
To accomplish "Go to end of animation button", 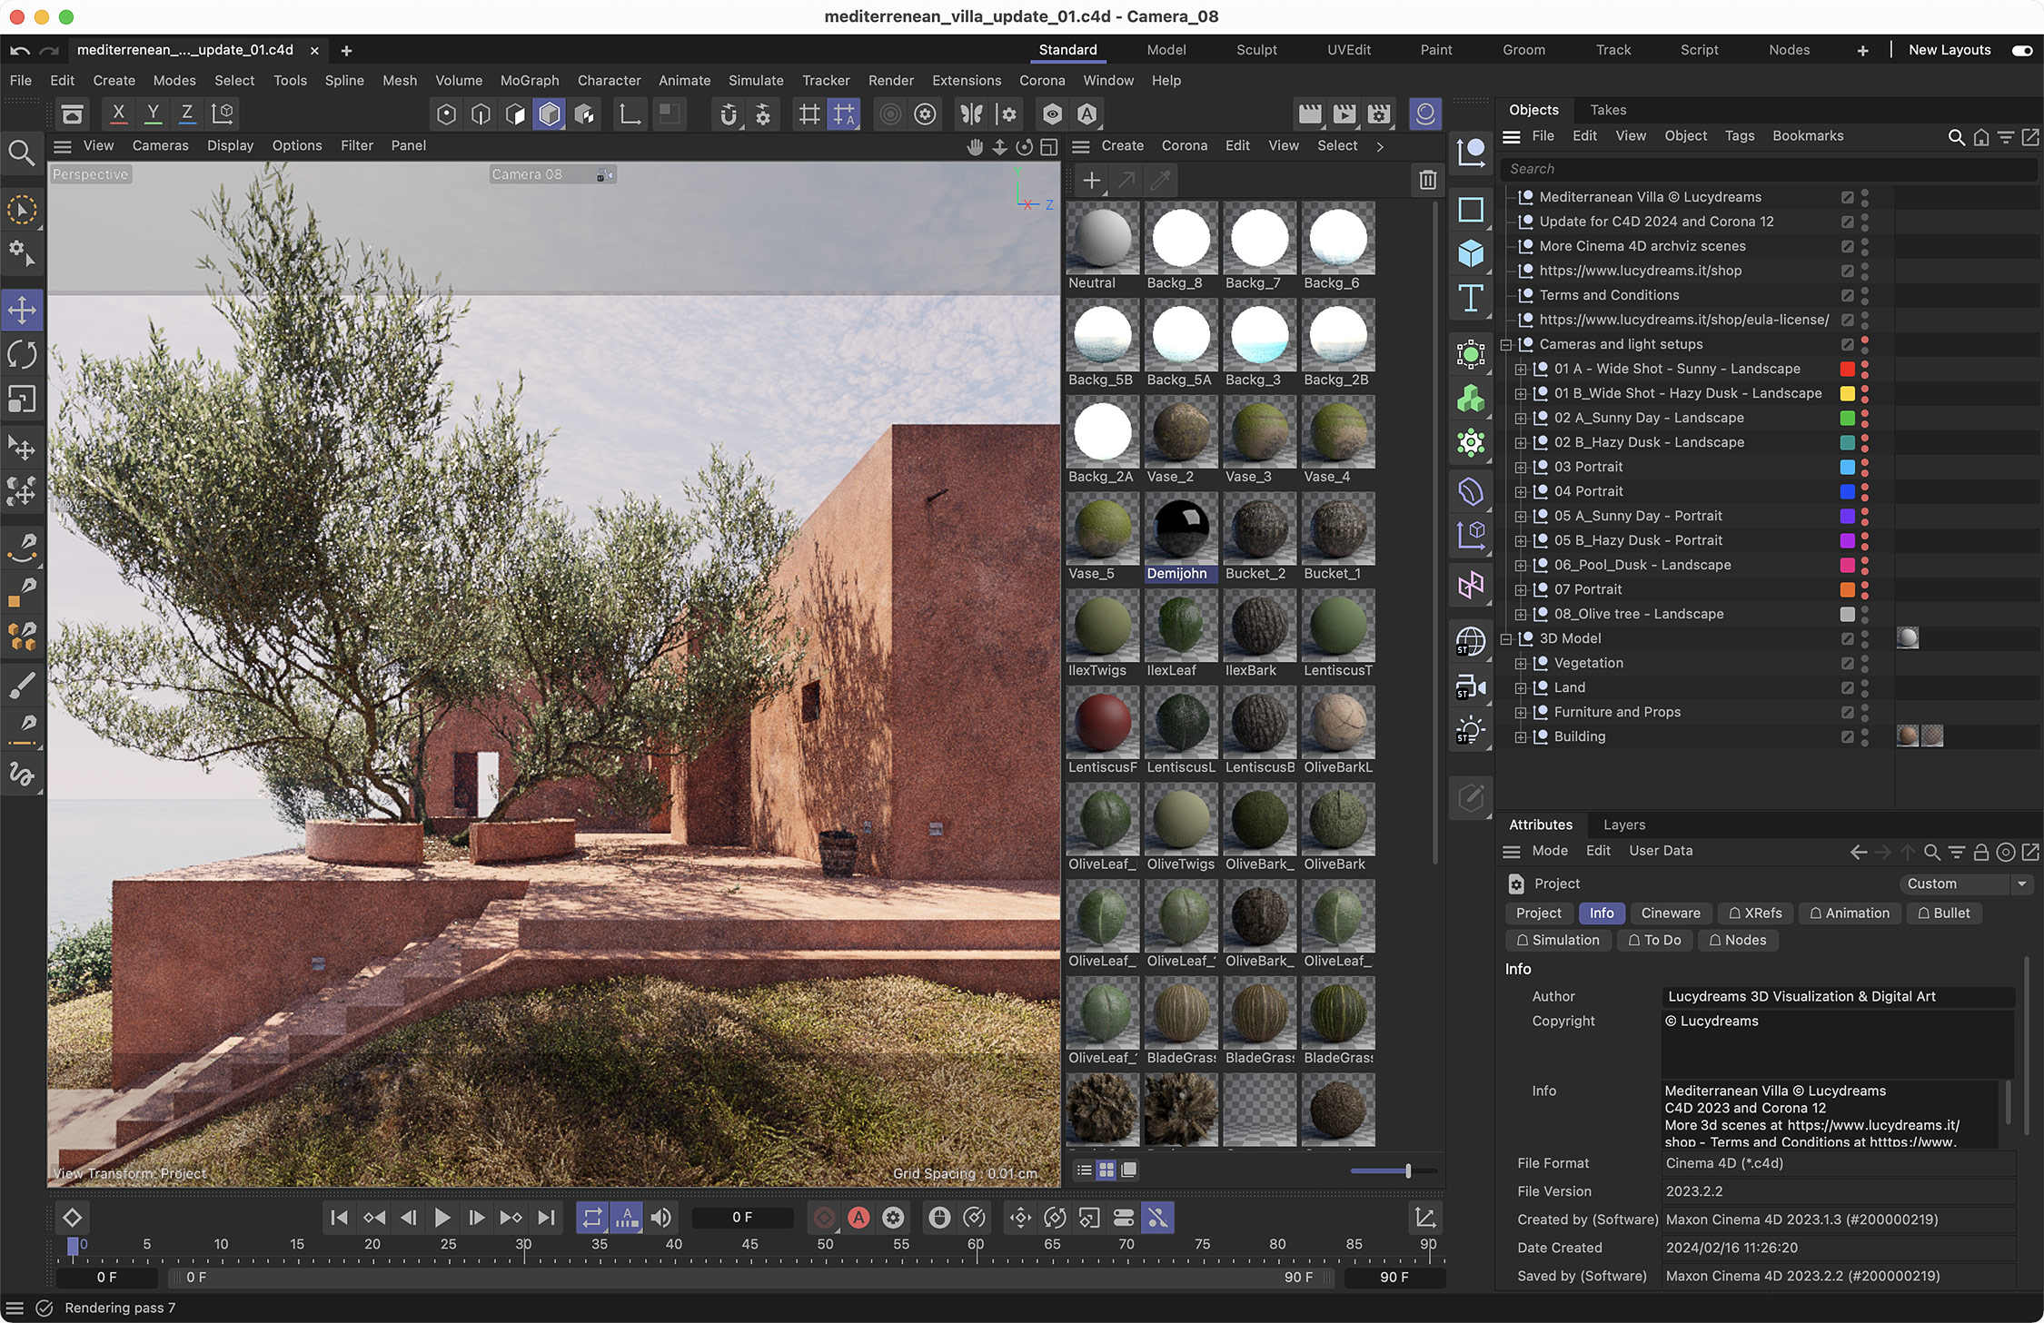I will (x=546, y=1218).
